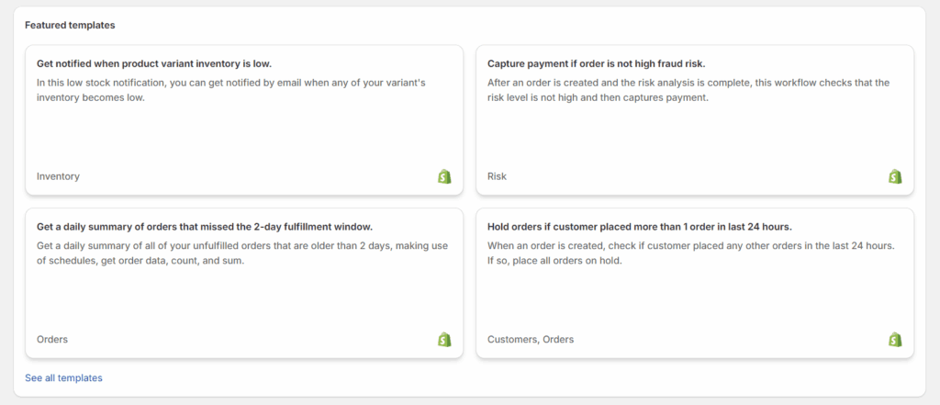This screenshot has width=940, height=405.
Task: Click the Risk category label
Action: tap(497, 176)
